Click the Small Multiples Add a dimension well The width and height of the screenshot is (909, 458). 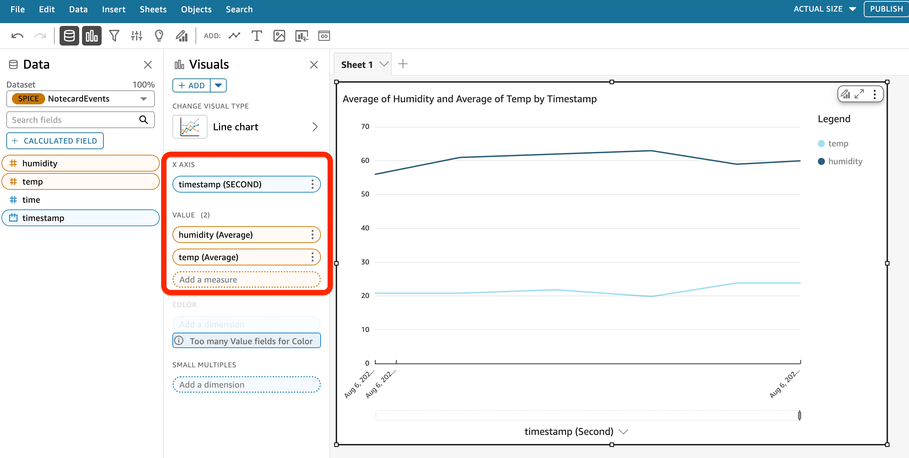tap(246, 385)
